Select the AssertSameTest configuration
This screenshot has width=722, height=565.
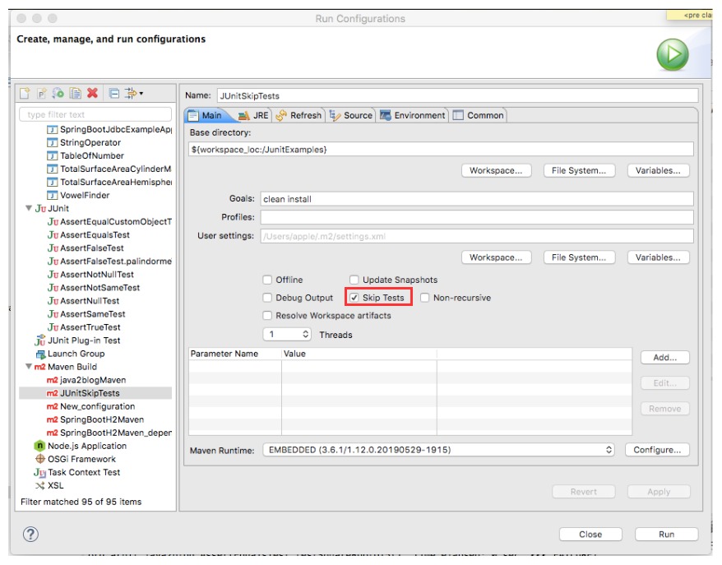[86, 314]
